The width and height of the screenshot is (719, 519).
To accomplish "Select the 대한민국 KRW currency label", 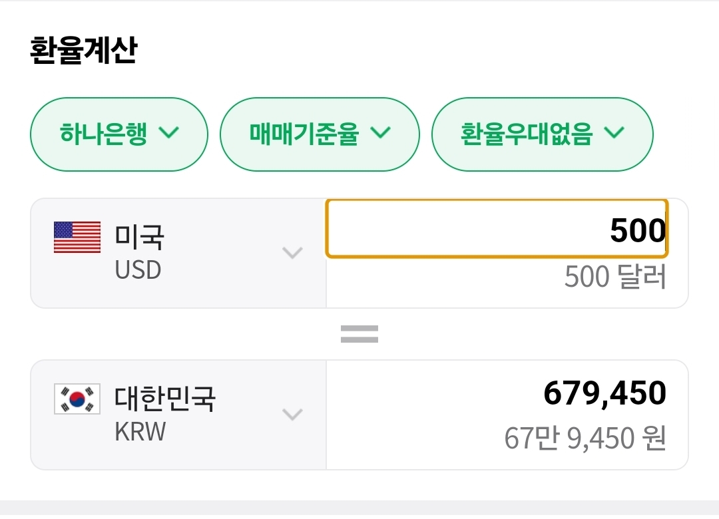I will 164,415.
